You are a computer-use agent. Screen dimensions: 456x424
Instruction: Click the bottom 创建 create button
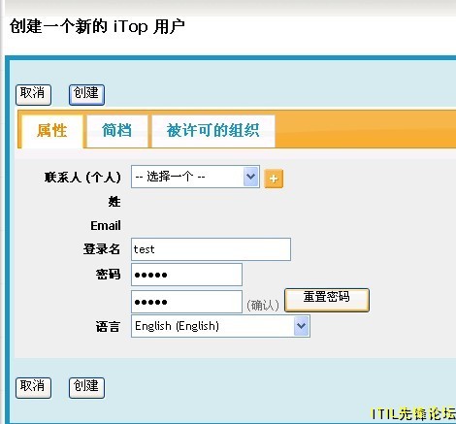coord(86,387)
